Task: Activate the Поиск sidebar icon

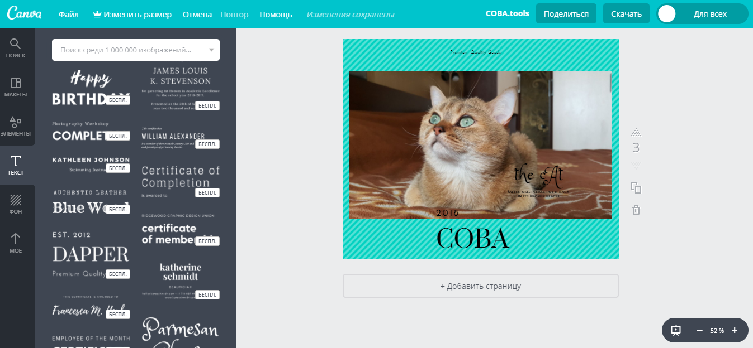Action: pyautogui.click(x=16, y=47)
